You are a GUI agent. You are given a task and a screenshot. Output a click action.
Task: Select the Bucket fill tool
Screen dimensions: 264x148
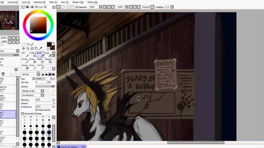coord(25,67)
